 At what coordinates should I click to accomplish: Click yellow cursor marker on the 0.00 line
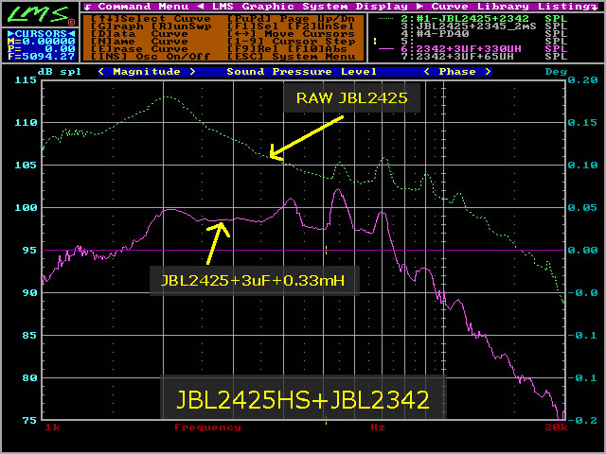tap(326, 250)
